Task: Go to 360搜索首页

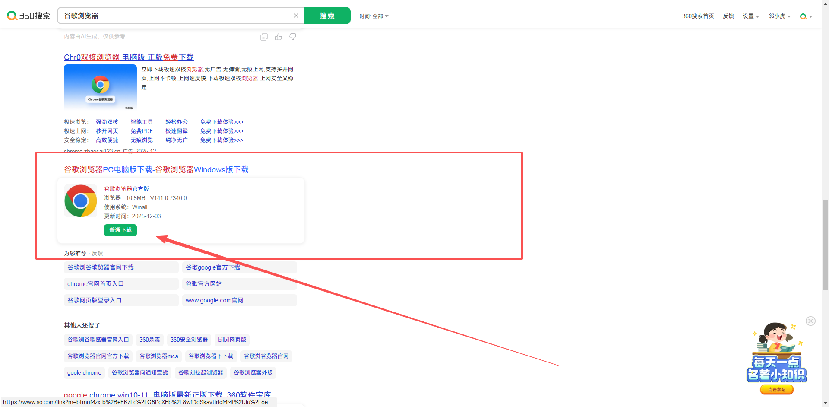Action: point(698,16)
